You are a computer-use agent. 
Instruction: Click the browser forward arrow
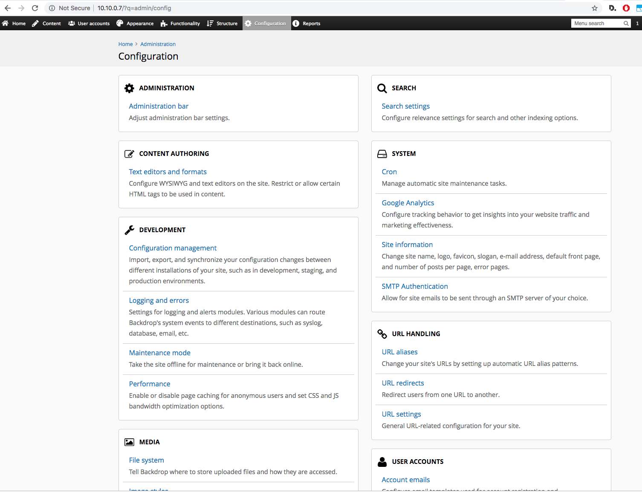(x=21, y=8)
